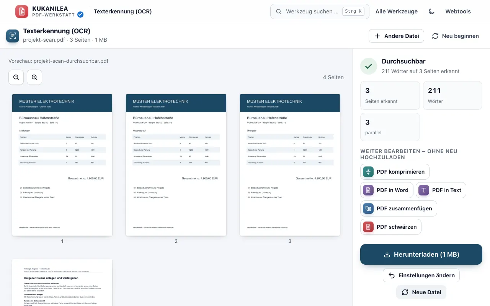Click Herunterladen (1 MB) label
This screenshot has height=306, width=490.
[x=426, y=254]
